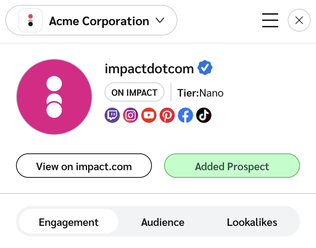Image resolution: width=316 pixels, height=248 pixels.
Task: Click the Acme Corporation logo icon
Action: point(31,20)
